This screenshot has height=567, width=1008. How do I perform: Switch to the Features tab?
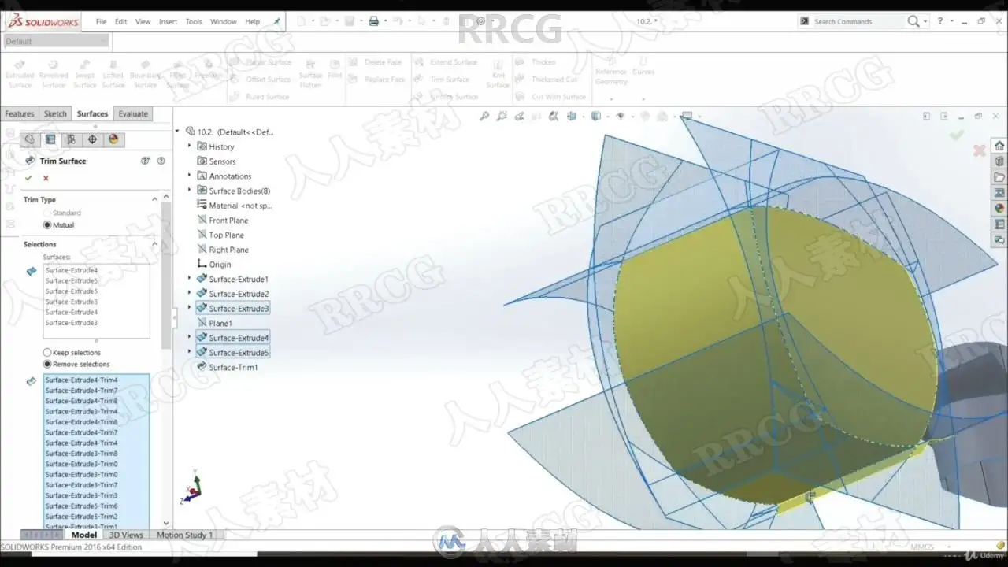pos(20,113)
